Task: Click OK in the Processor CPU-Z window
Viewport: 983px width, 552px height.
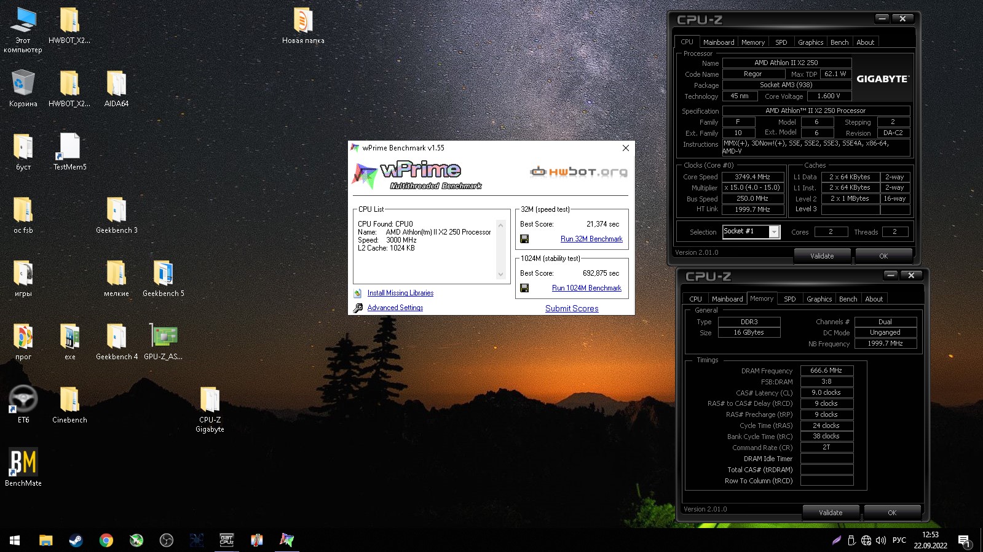Action: coord(883,256)
